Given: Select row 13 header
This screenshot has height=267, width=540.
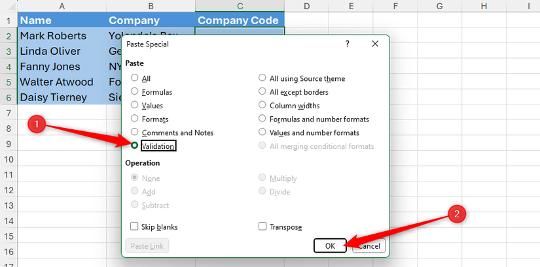Looking at the screenshot, I should pos(9,205).
